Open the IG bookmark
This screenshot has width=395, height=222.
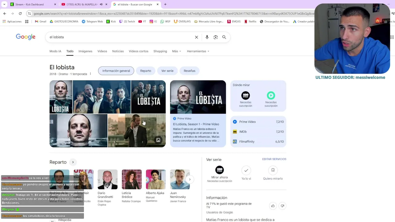[x=153, y=22]
